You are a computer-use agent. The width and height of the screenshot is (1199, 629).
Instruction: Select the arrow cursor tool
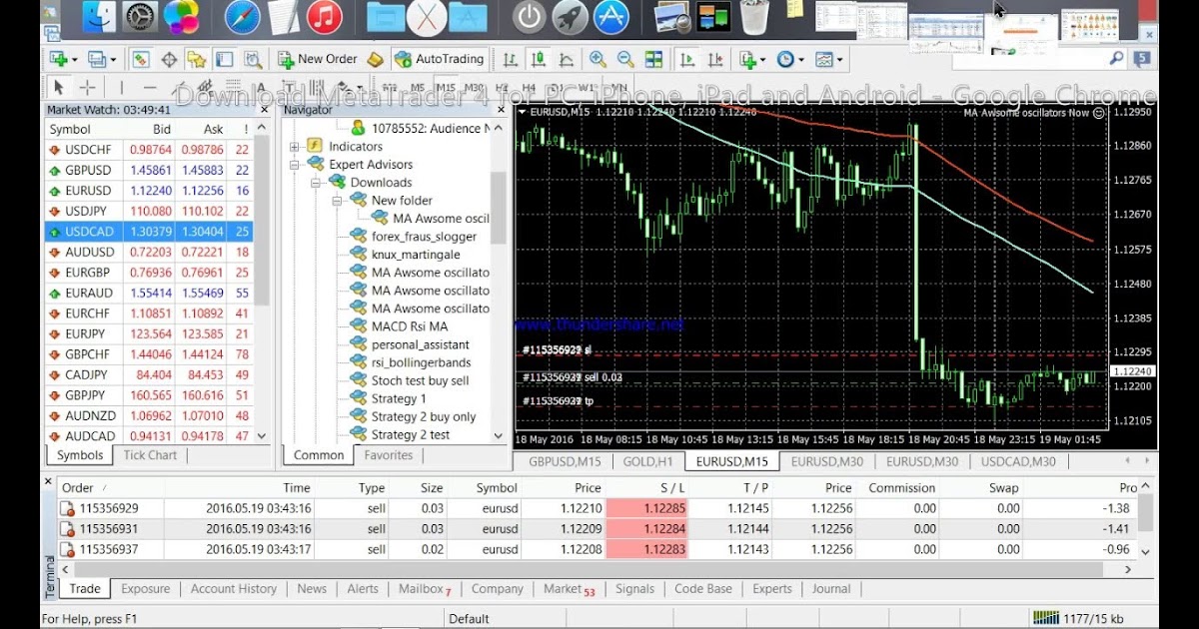pyautogui.click(x=58, y=87)
